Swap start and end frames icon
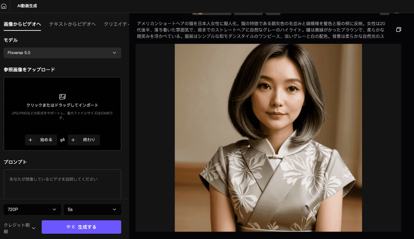This screenshot has height=239, width=414. click(63, 140)
